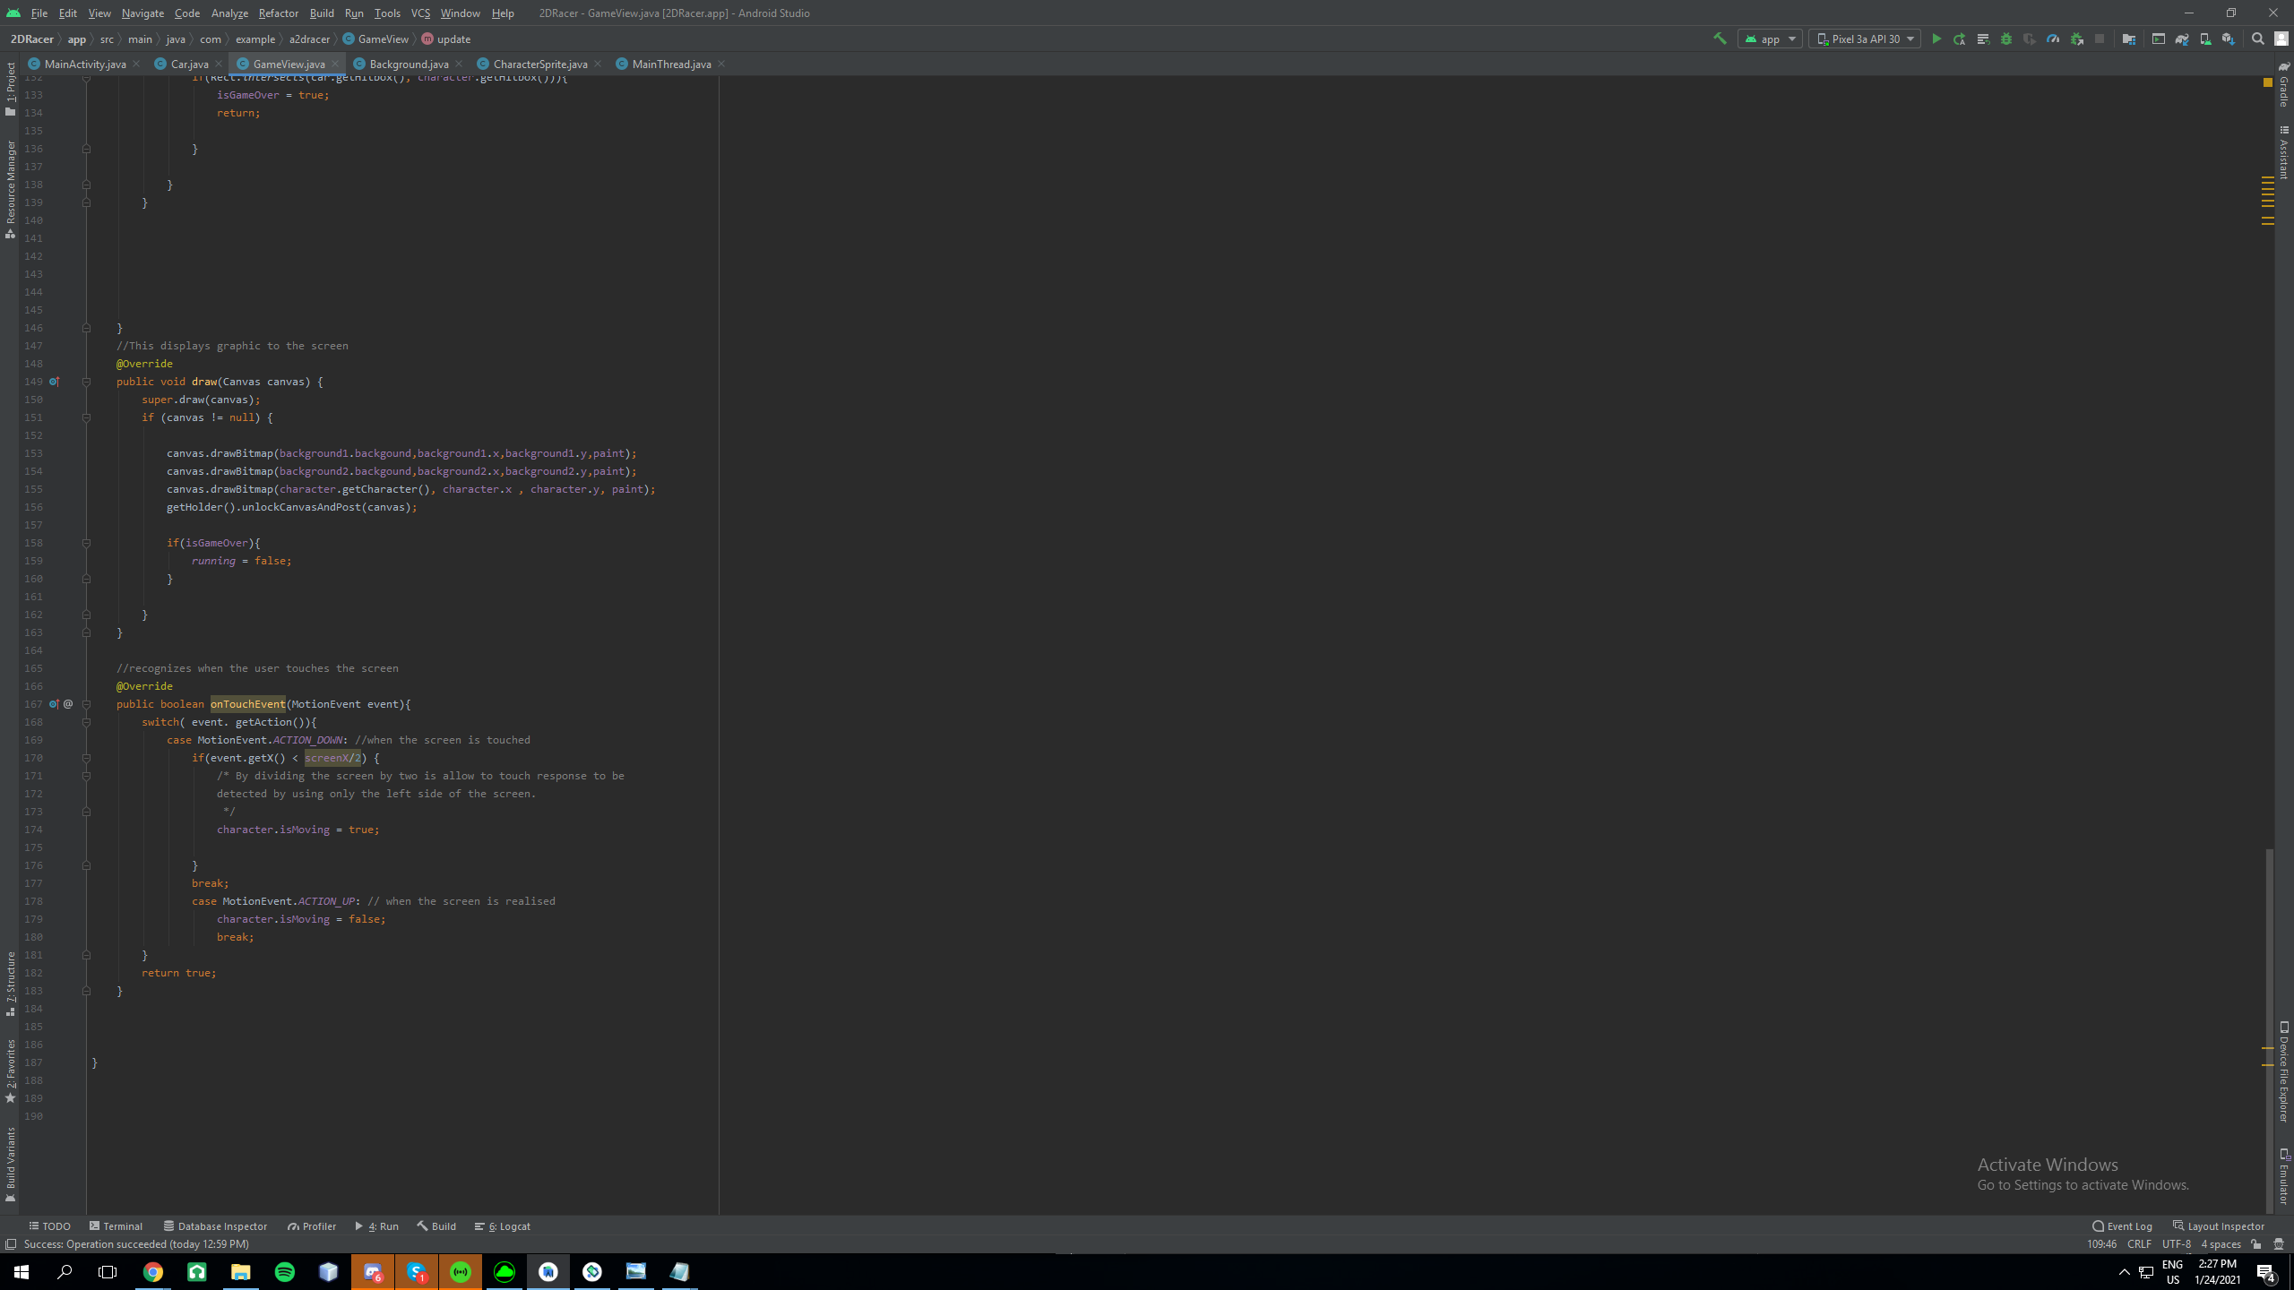Open the app run configuration dropdown
This screenshot has height=1290, width=2294.
click(1770, 39)
